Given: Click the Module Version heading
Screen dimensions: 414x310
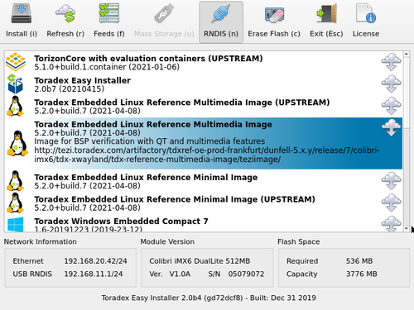Looking at the screenshot, I should click(167, 241).
